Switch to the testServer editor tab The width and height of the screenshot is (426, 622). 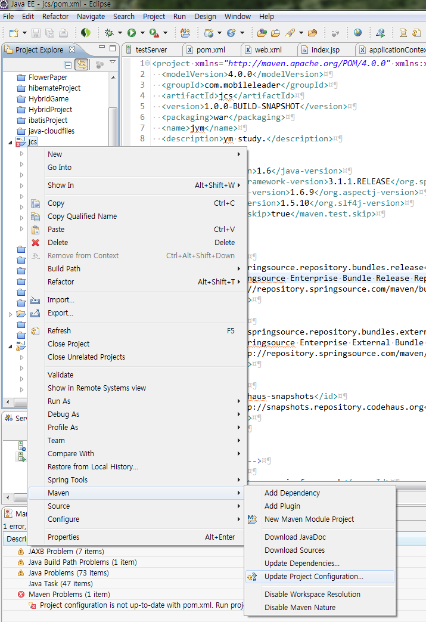click(151, 50)
